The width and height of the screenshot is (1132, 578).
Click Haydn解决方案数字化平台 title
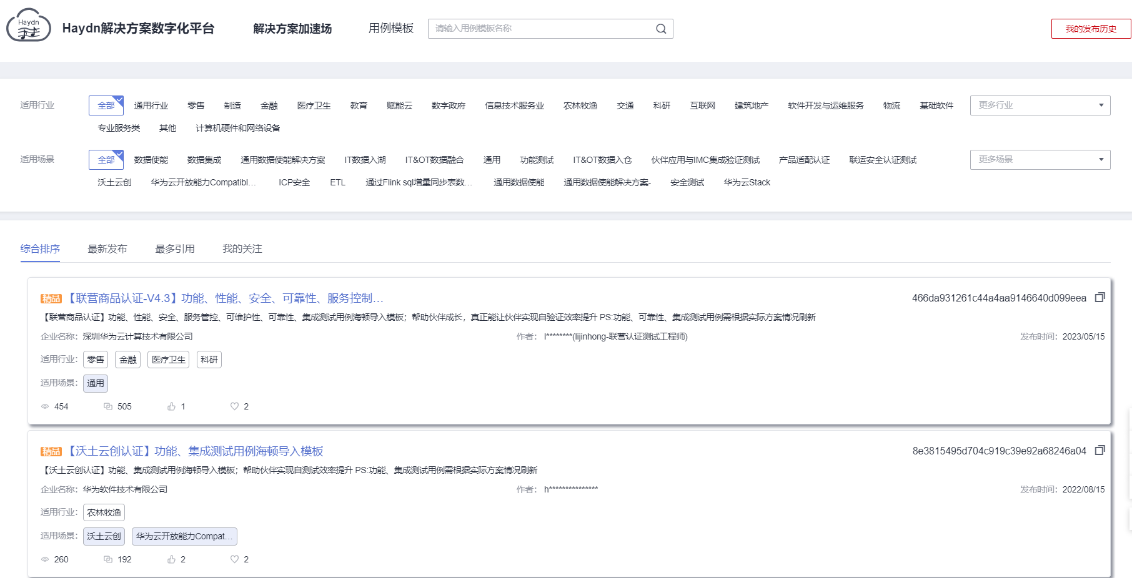139,28
